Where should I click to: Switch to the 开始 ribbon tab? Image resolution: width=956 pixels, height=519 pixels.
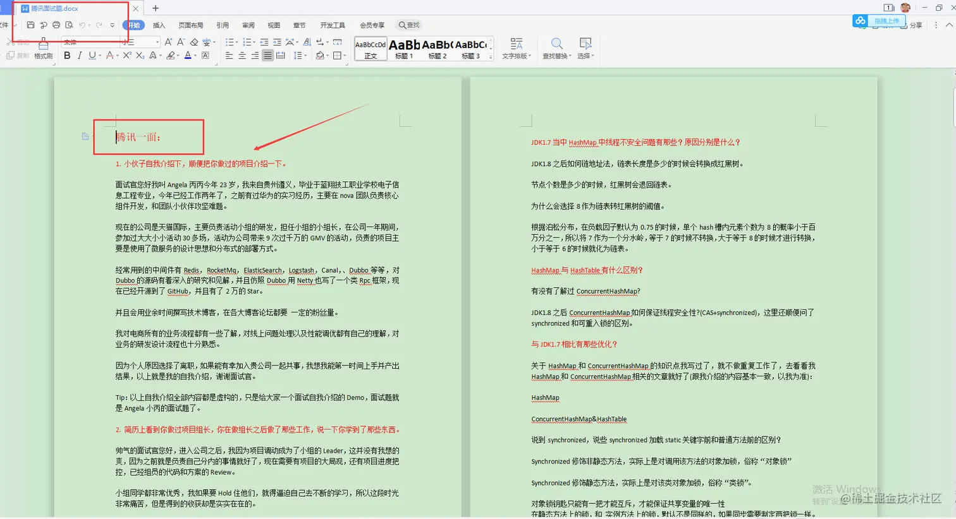click(x=134, y=25)
